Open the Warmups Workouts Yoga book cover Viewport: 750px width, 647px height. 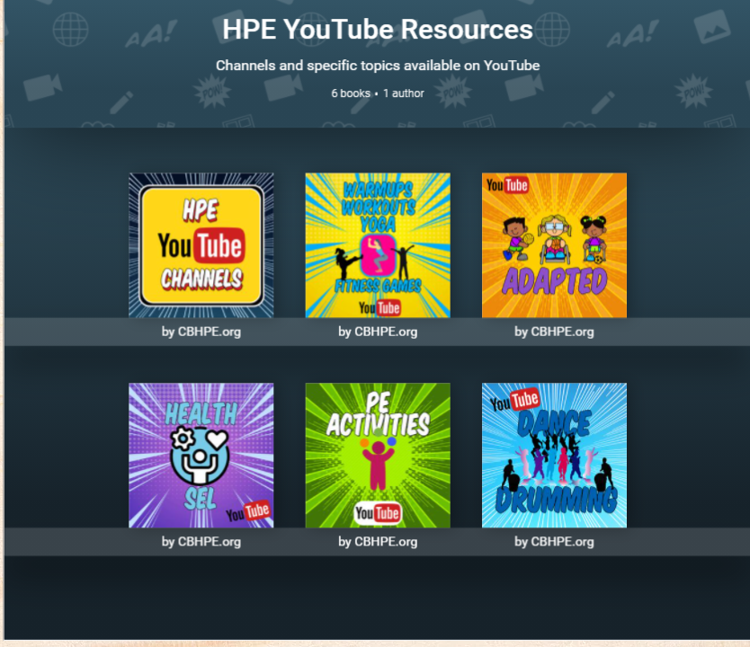[x=378, y=245]
